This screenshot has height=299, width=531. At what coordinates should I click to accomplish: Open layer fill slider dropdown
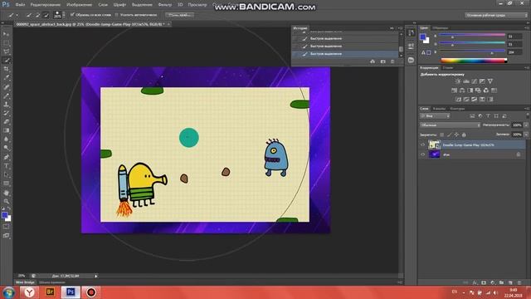526,135
